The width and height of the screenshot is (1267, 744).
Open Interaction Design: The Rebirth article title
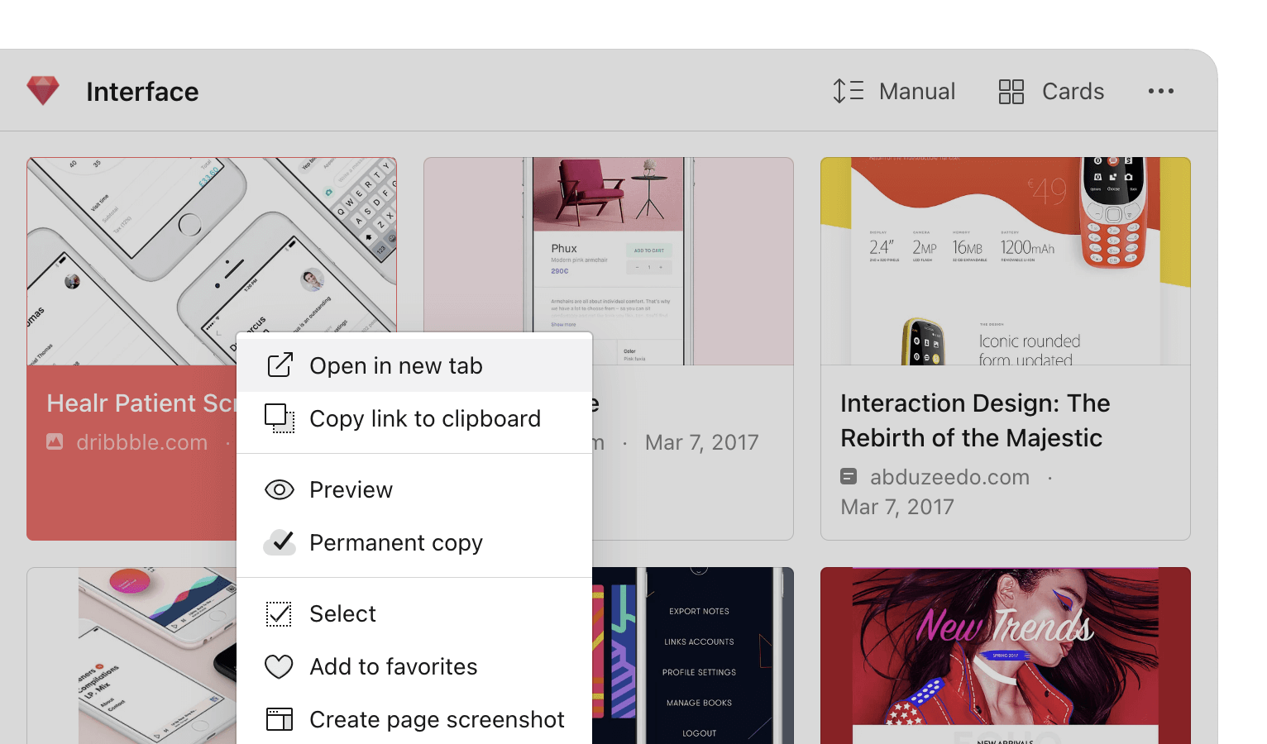(x=975, y=420)
